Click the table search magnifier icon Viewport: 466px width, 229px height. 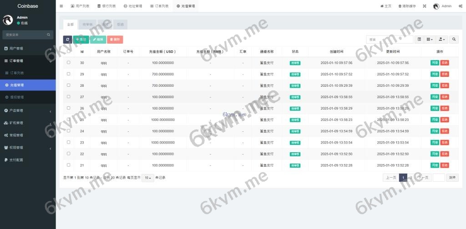tap(454, 40)
